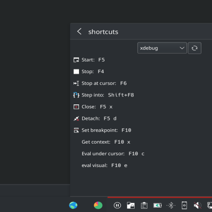The image size is (212, 212).
Task: Click the Close red-x icon
Action: pyautogui.click(x=76, y=107)
